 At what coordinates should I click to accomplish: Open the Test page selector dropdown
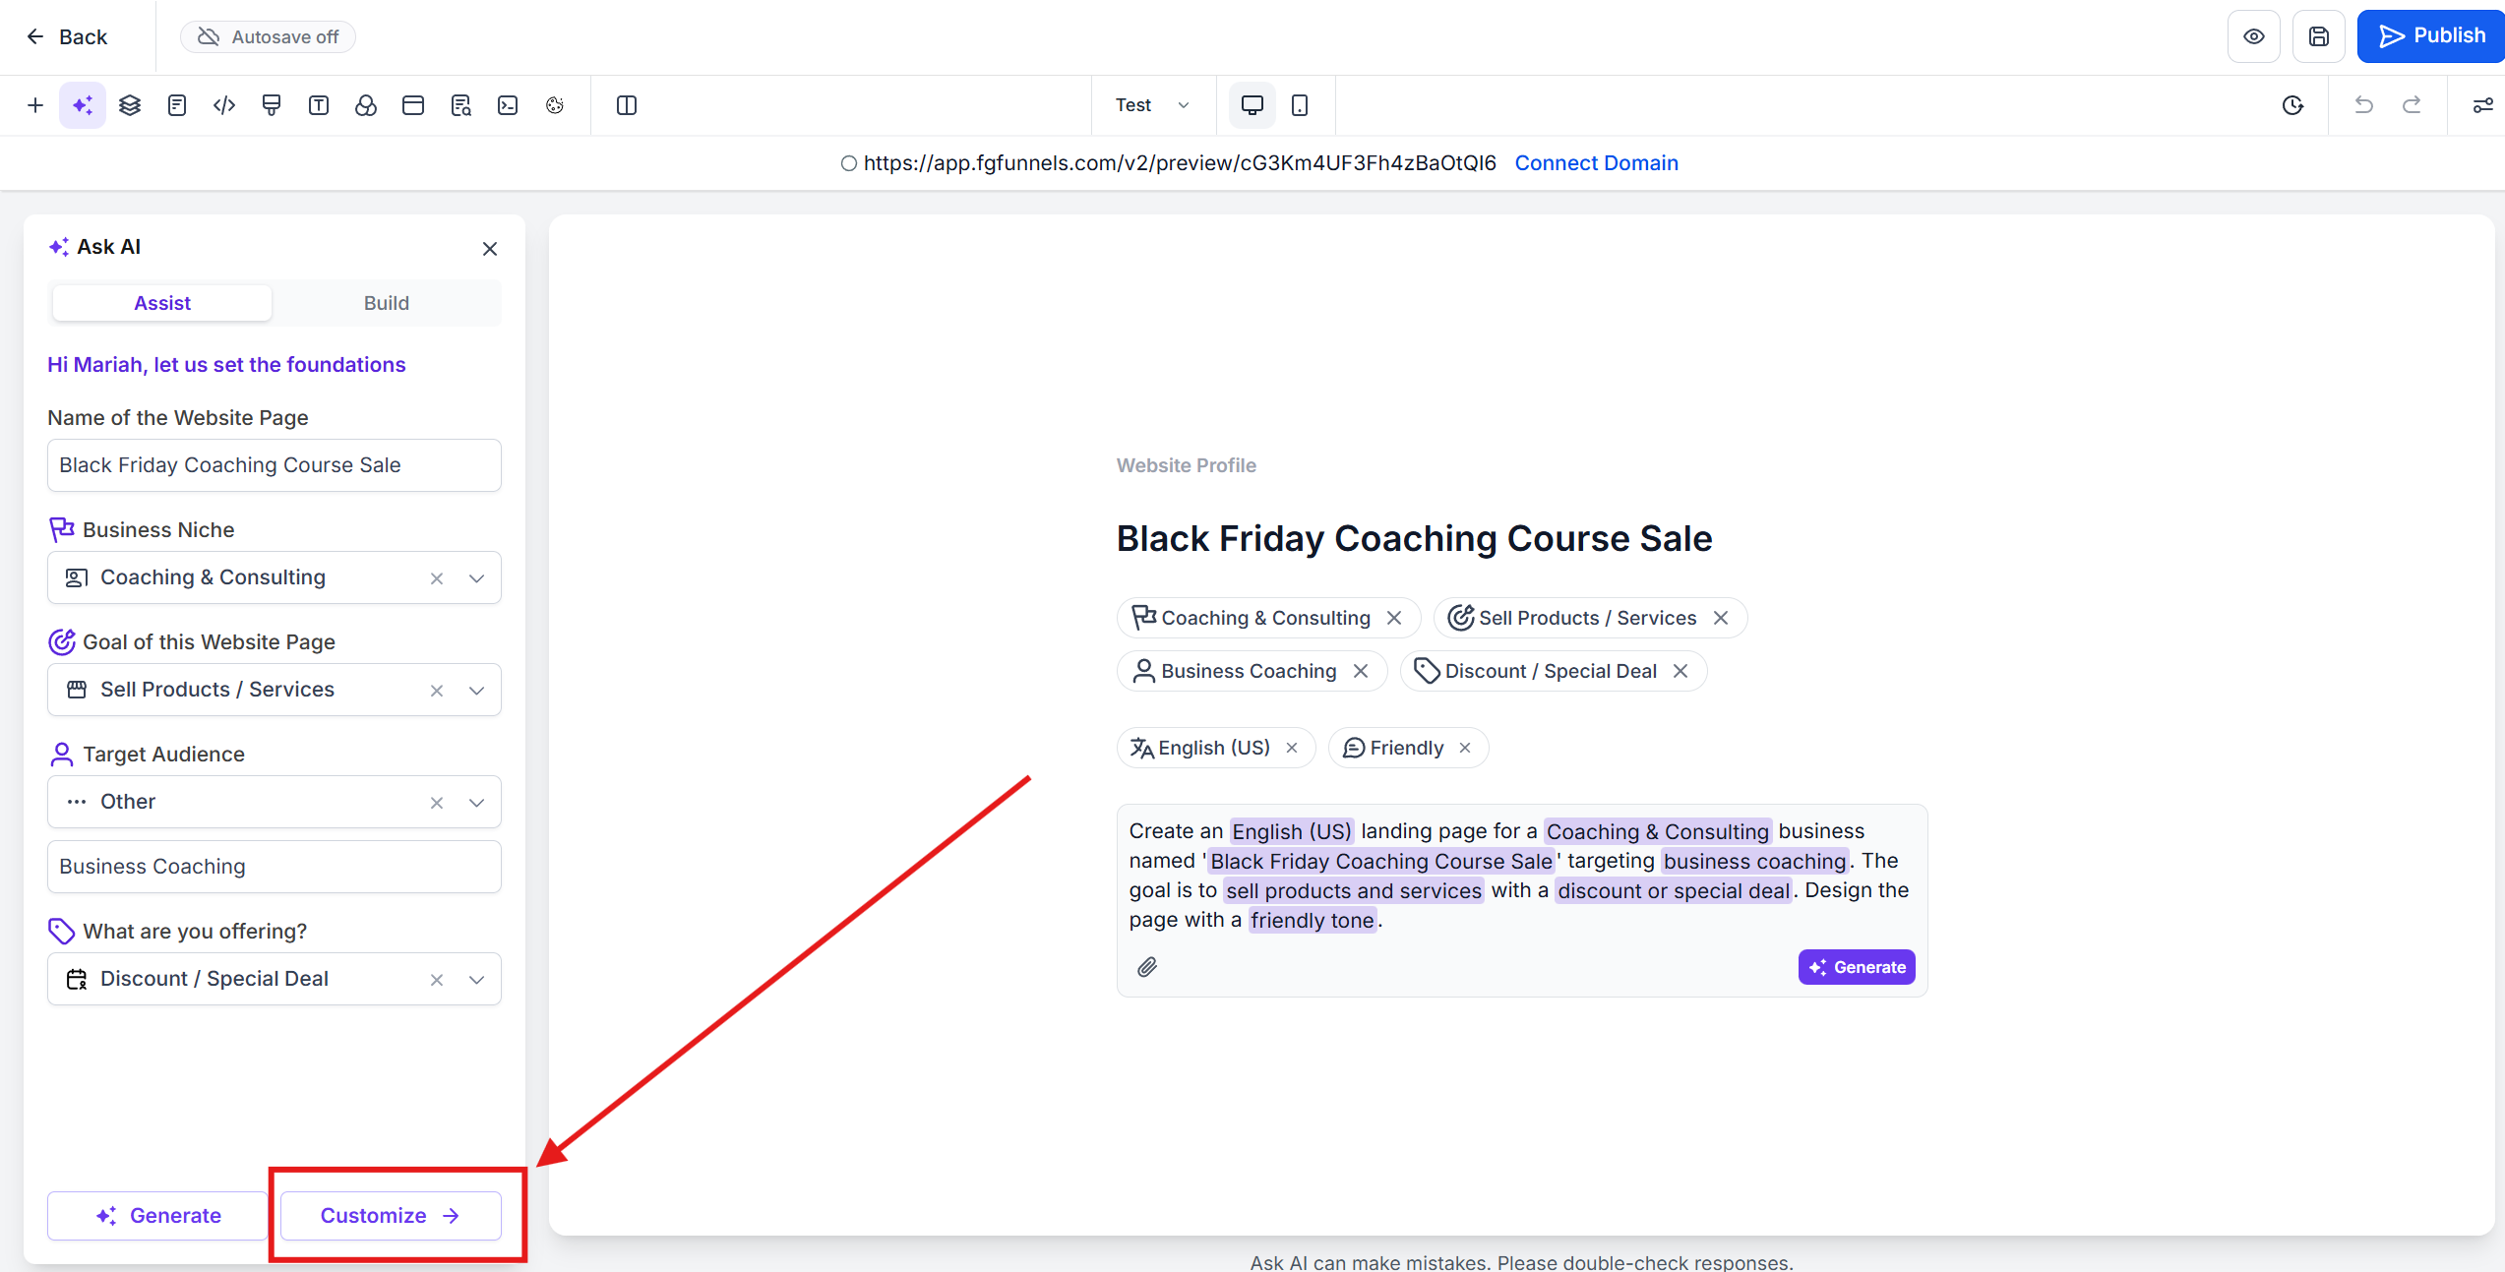(1153, 105)
